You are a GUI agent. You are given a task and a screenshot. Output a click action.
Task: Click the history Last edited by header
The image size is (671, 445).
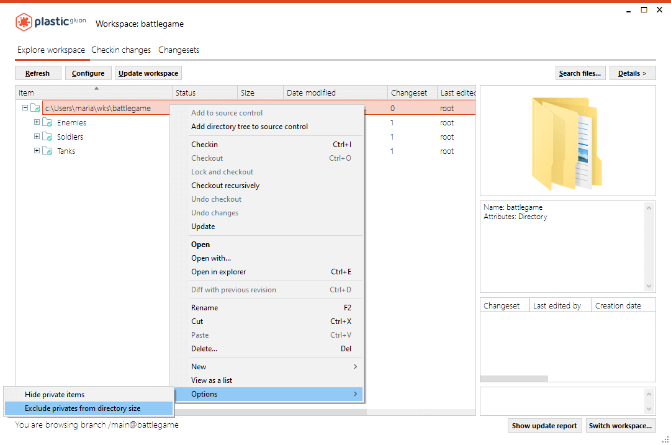pyautogui.click(x=560, y=305)
